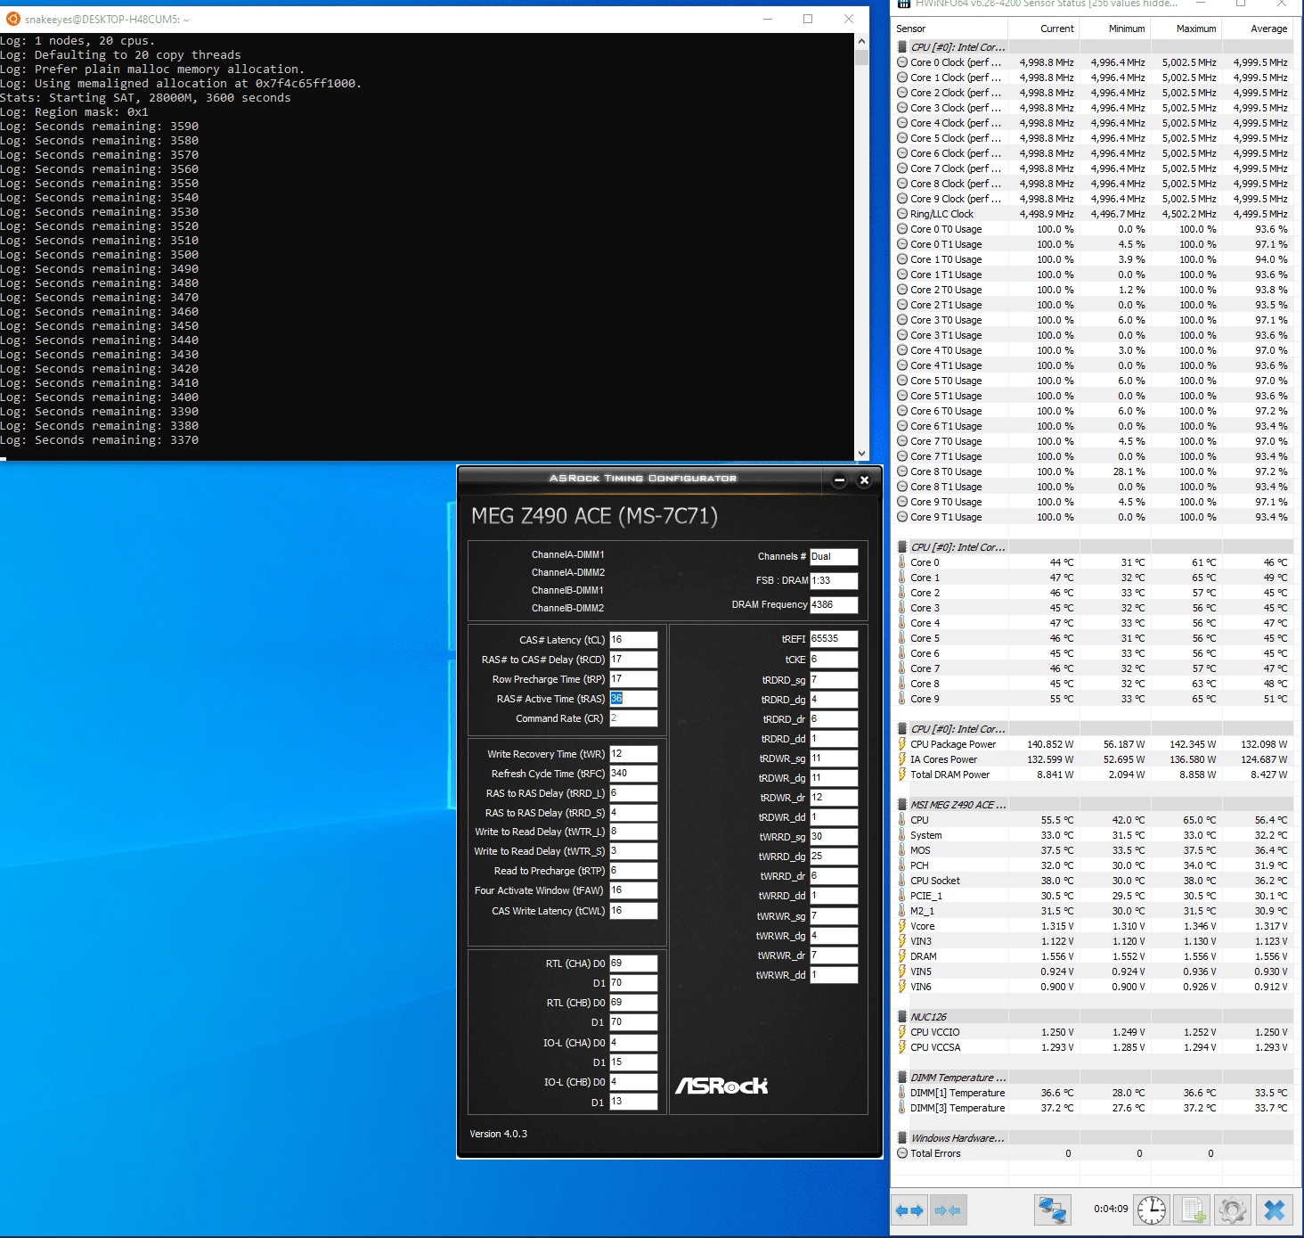
Task: Click the Version 4.0.3 text in ASRock window
Action: [498, 1134]
